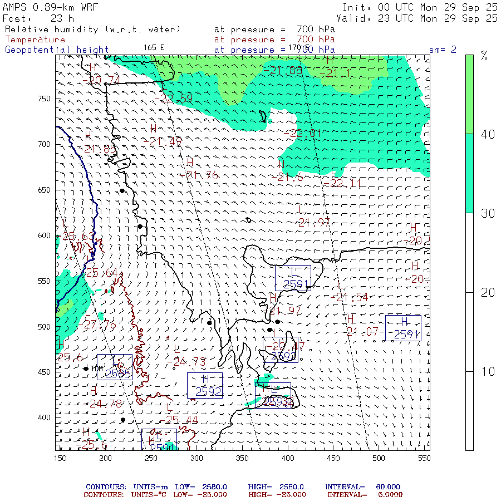Screen dimensions: 501x501
Task: Click the light green color bar segment above 40
Action: [469, 94]
